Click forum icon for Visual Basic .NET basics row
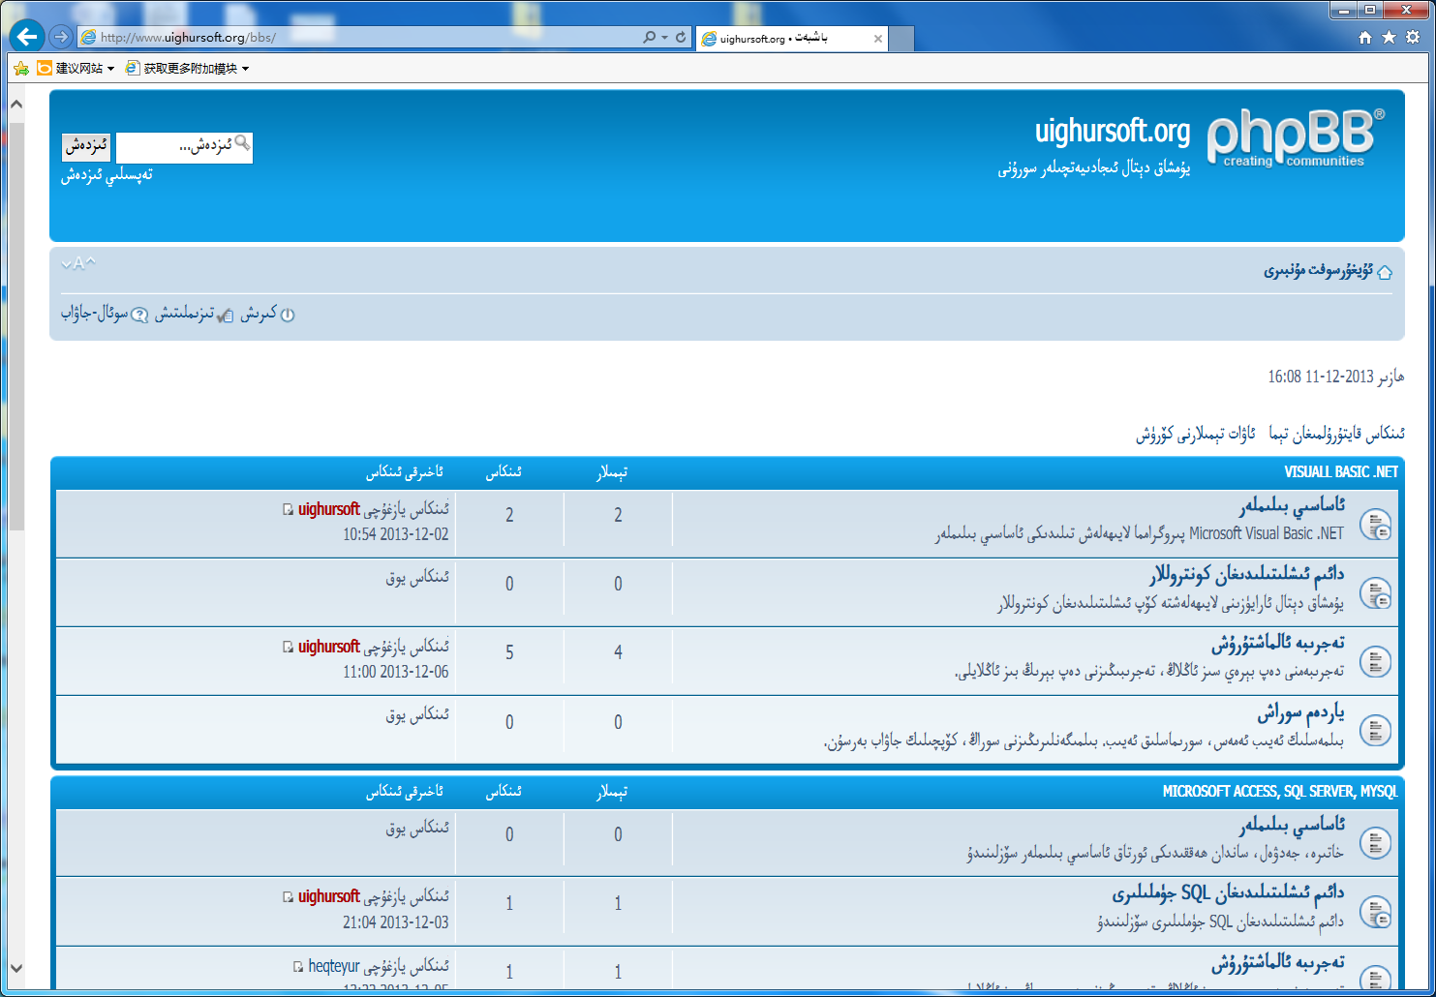 tap(1375, 525)
